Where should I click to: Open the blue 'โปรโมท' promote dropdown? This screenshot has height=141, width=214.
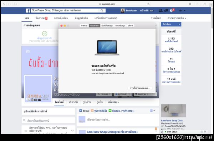(171, 24)
